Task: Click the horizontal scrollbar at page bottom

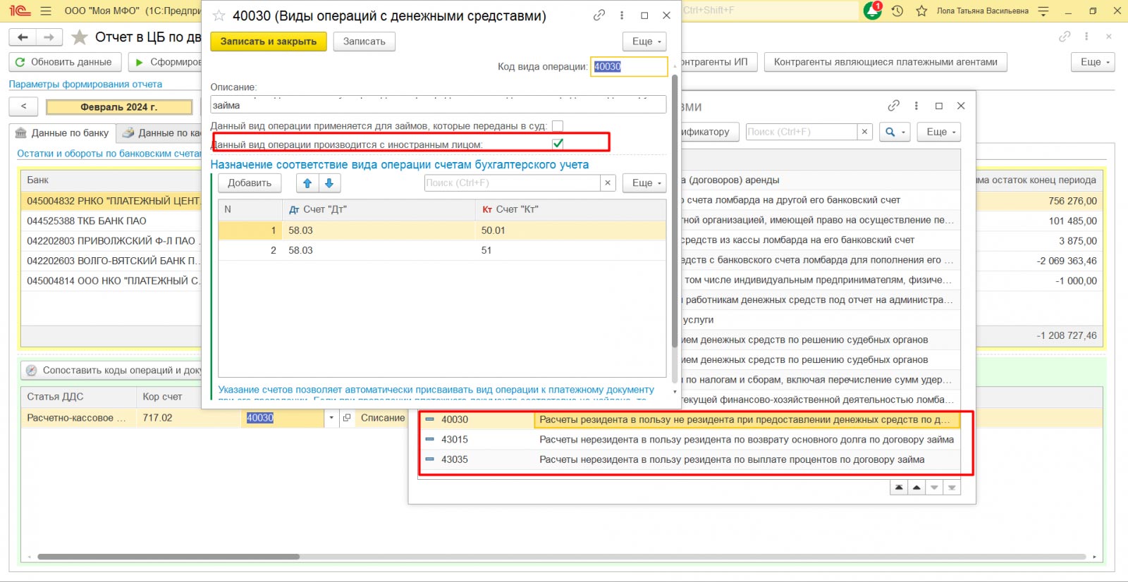Action: (x=169, y=557)
